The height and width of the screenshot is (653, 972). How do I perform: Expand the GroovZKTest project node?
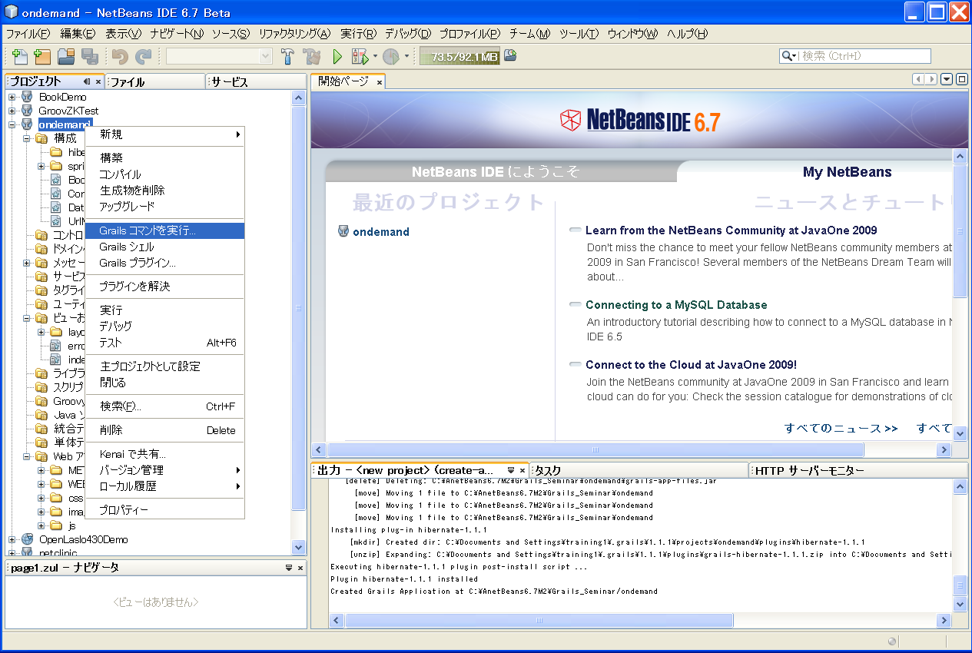coord(12,111)
